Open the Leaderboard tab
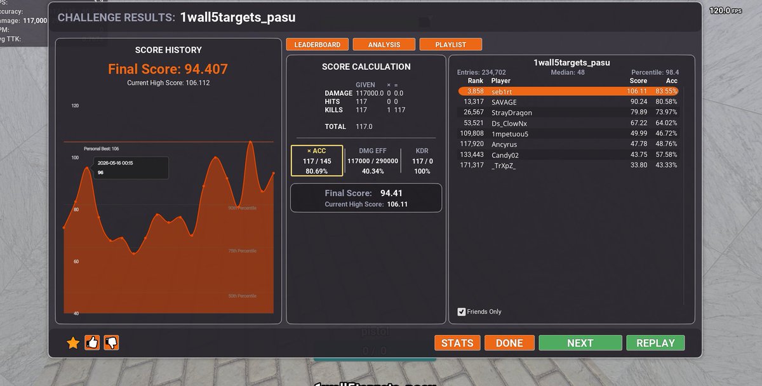This screenshot has width=762, height=386. tap(317, 44)
